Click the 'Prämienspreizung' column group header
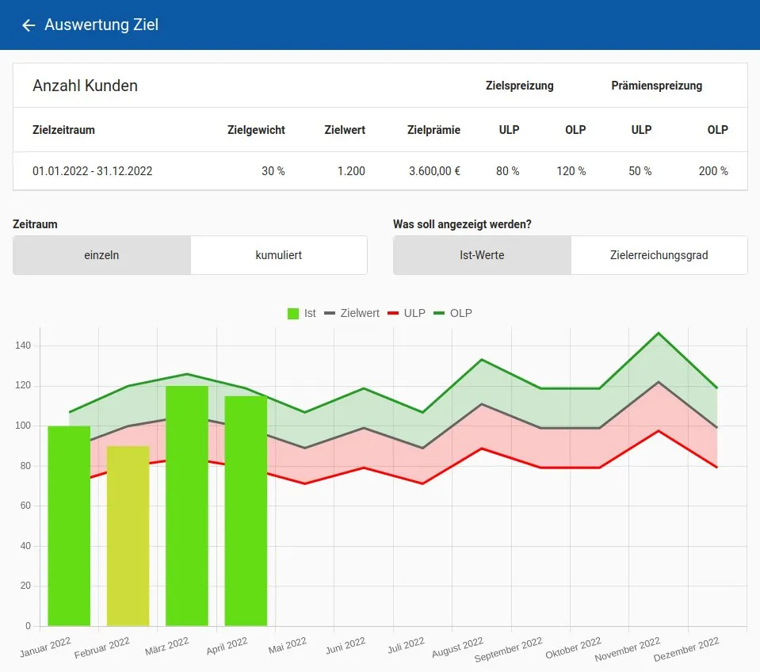Viewport: 760px width, 672px height. coord(656,86)
